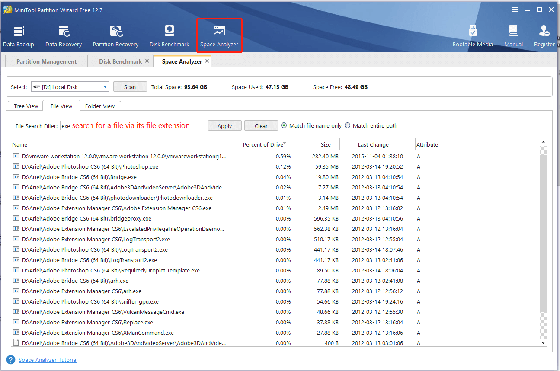Create Bootable Media

[473, 36]
